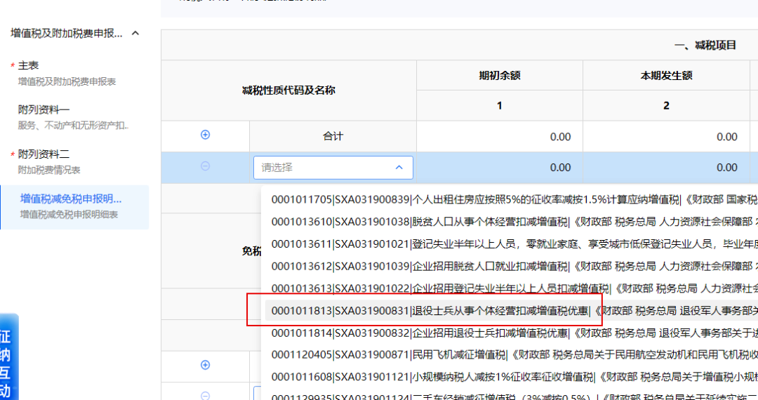The width and height of the screenshot is (758, 400).
Task: Click the 本期发生额 0.00 cell in selected row
Action: click(666, 168)
